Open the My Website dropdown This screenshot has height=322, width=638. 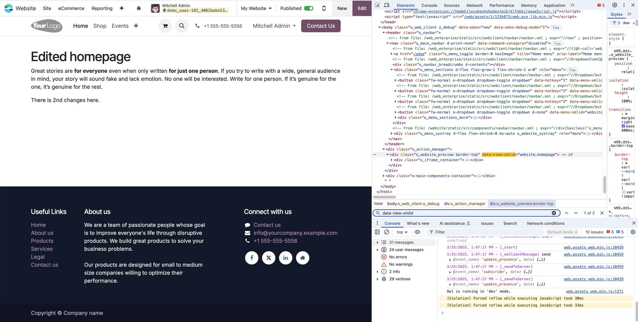point(256,8)
